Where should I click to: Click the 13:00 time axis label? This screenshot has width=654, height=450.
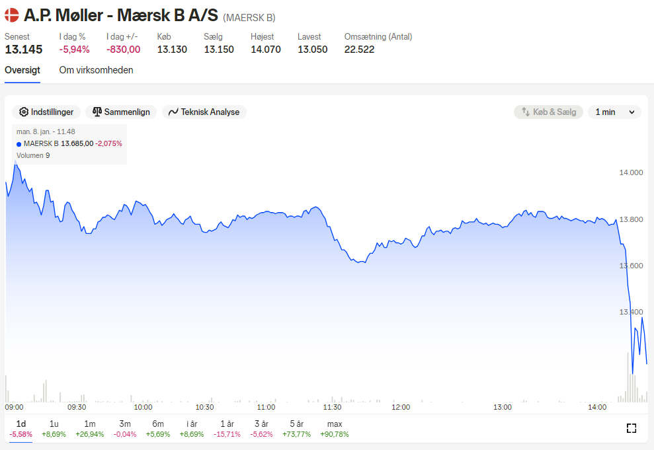tap(503, 407)
